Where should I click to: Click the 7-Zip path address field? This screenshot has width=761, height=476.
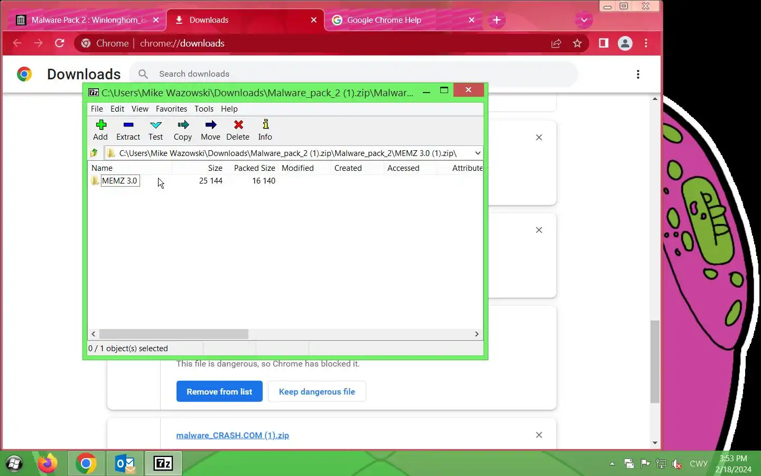[x=288, y=153]
